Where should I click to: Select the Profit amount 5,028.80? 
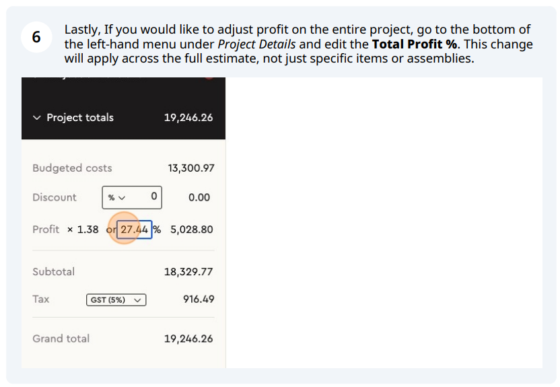tap(192, 230)
